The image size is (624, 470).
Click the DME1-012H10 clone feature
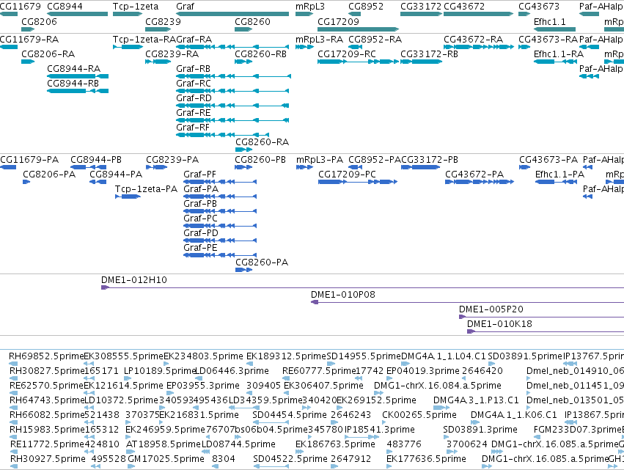click(x=362, y=287)
